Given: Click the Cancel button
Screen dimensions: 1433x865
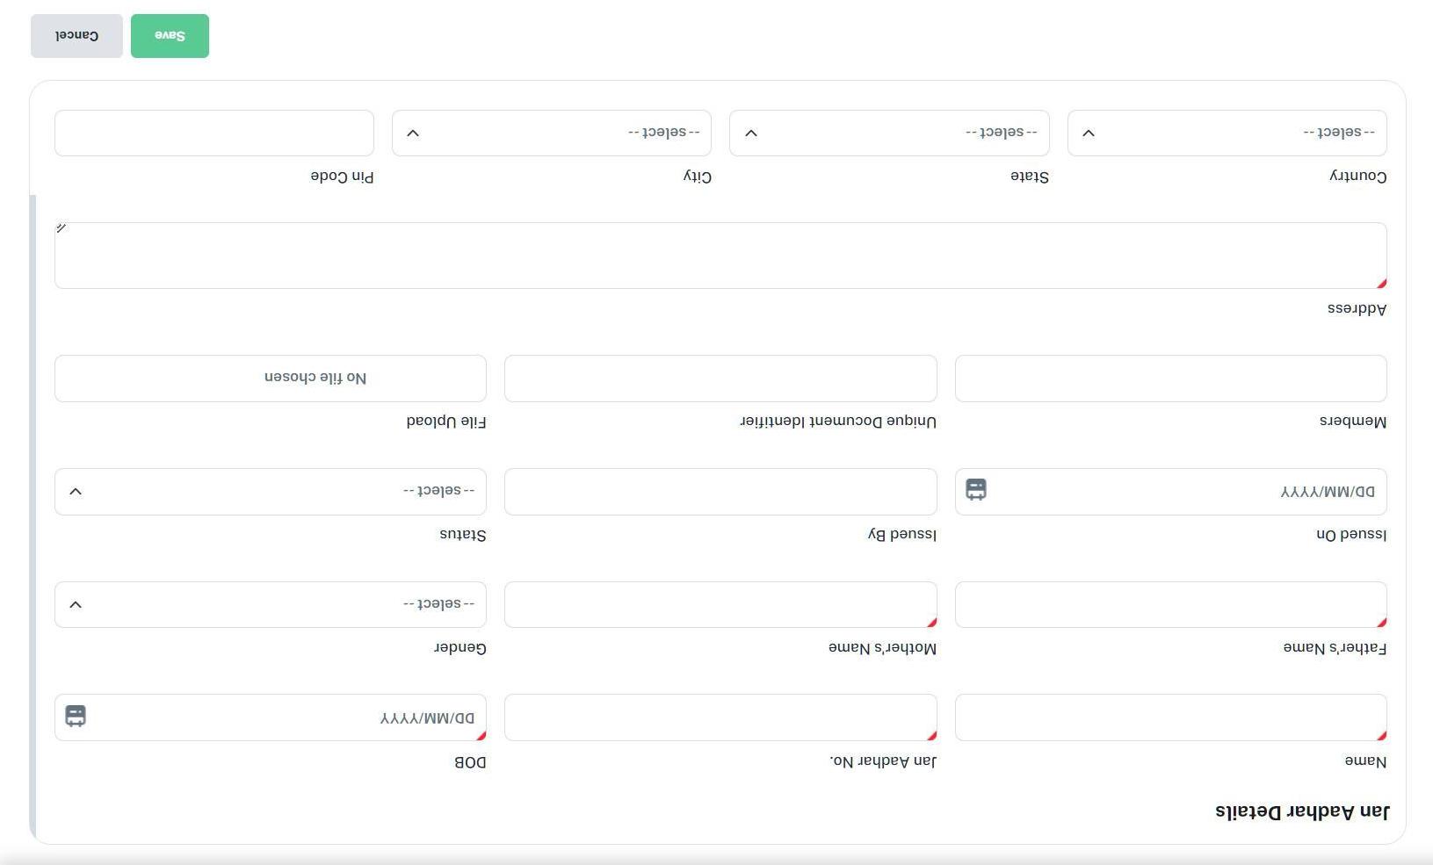Looking at the screenshot, I should [76, 36].
